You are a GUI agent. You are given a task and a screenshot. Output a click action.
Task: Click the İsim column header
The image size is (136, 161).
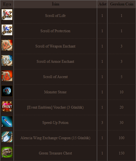[55, 4]
